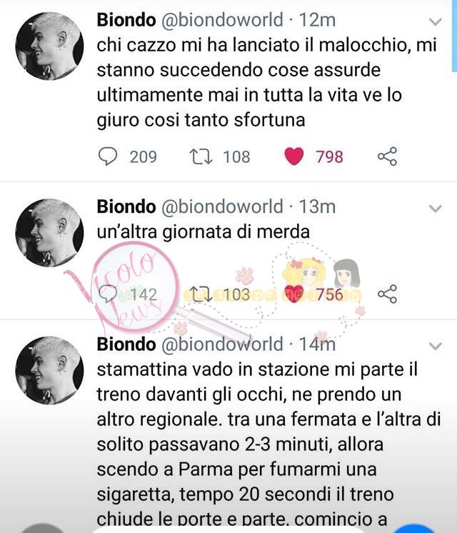Share the malocchio tweet

coord(387,156)
